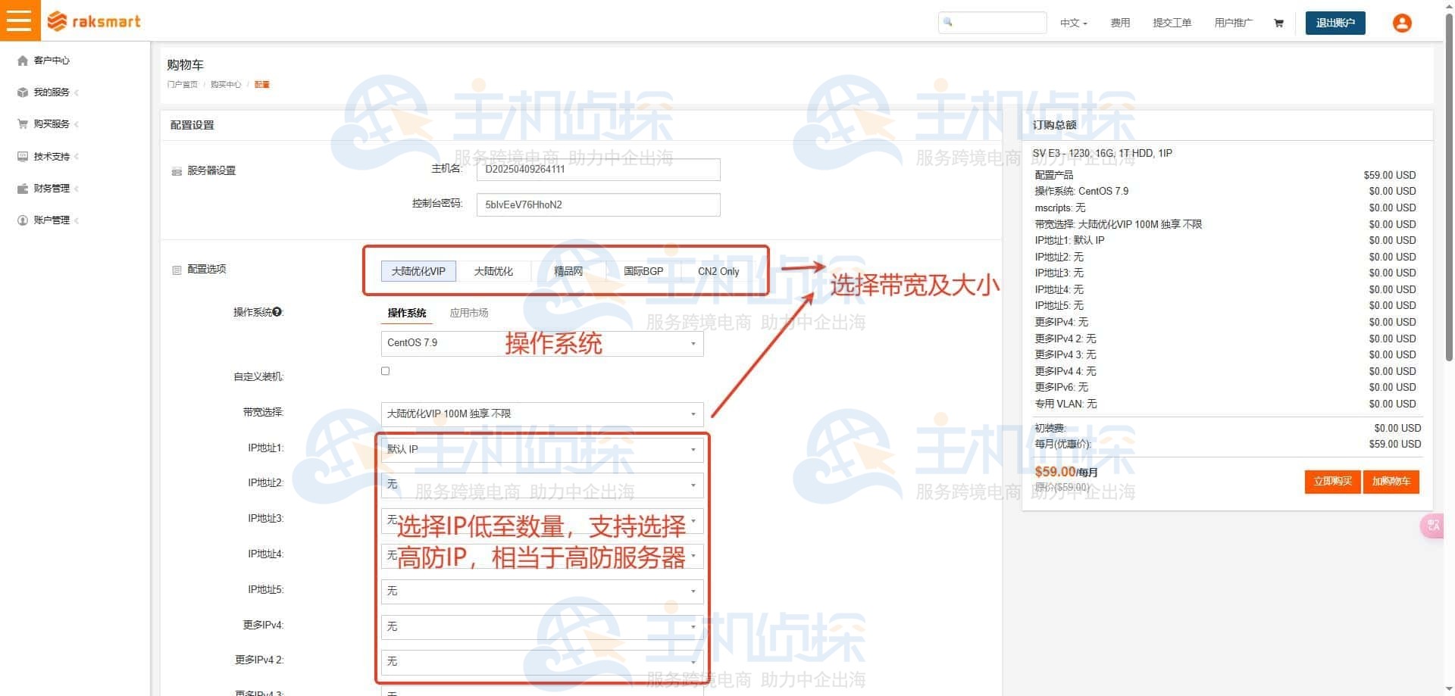Click the 主机名 input field
1455x696 pixels.
(x=597, y=169)
